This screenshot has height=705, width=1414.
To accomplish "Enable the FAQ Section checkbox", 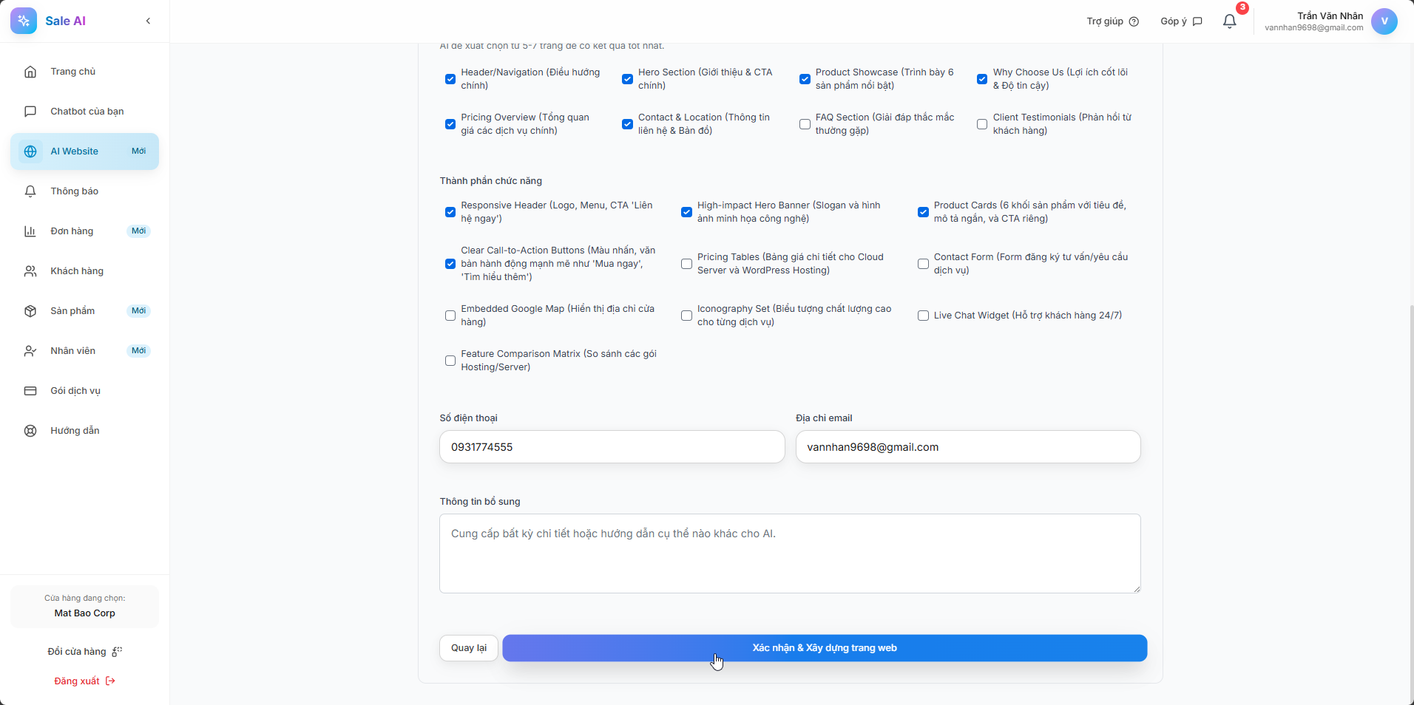I will point(805,124).
